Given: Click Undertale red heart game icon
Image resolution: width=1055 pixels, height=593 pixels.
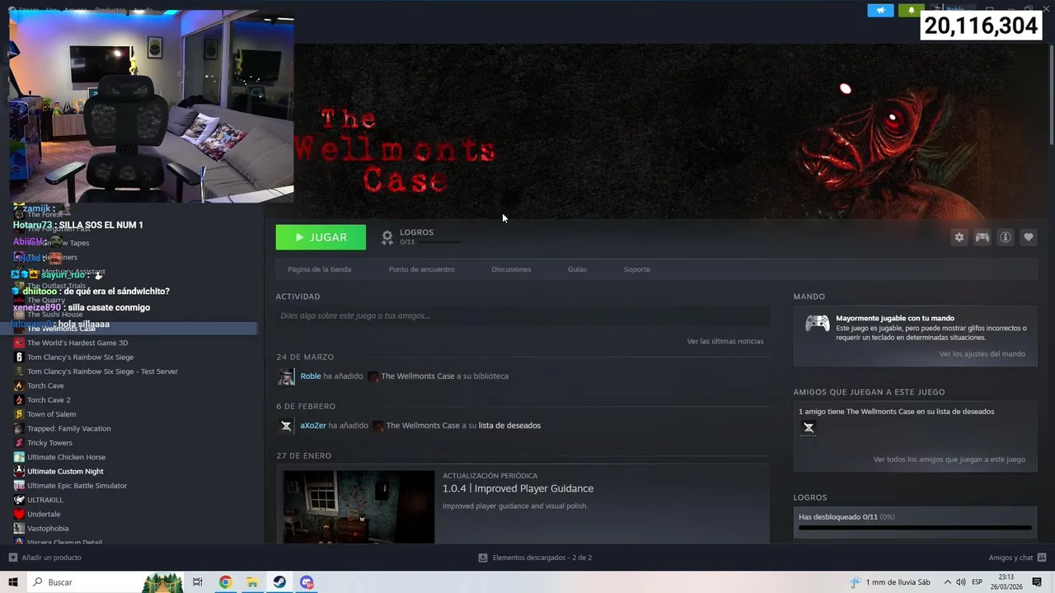Looking at the screenshot, I should (19, 514).
